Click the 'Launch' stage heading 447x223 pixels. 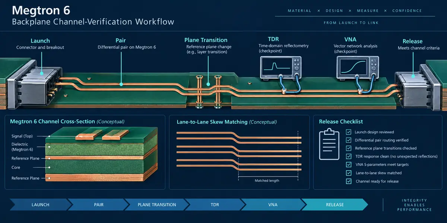(40, 41)
